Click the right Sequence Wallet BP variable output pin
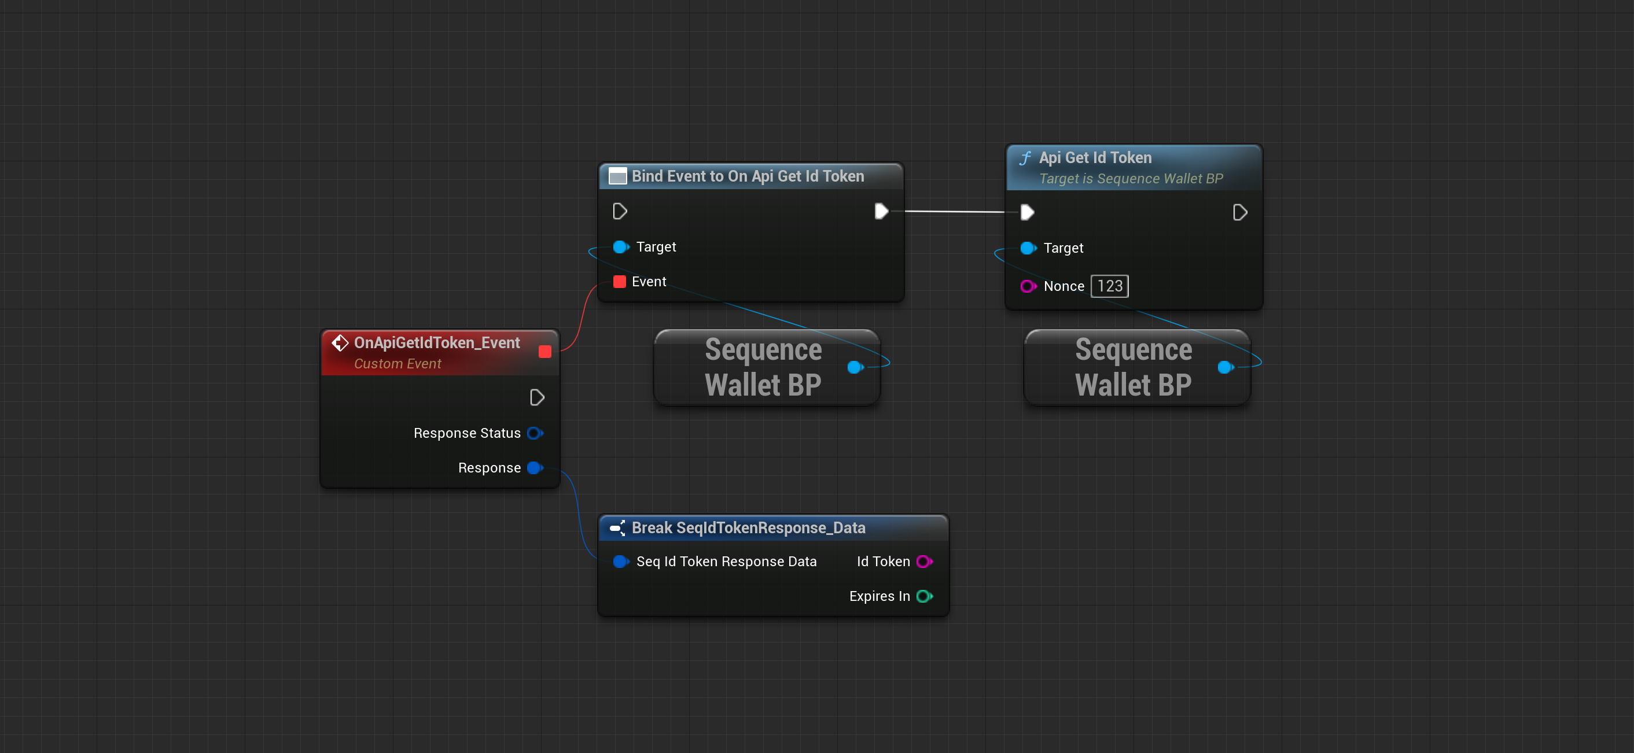 1225,367
